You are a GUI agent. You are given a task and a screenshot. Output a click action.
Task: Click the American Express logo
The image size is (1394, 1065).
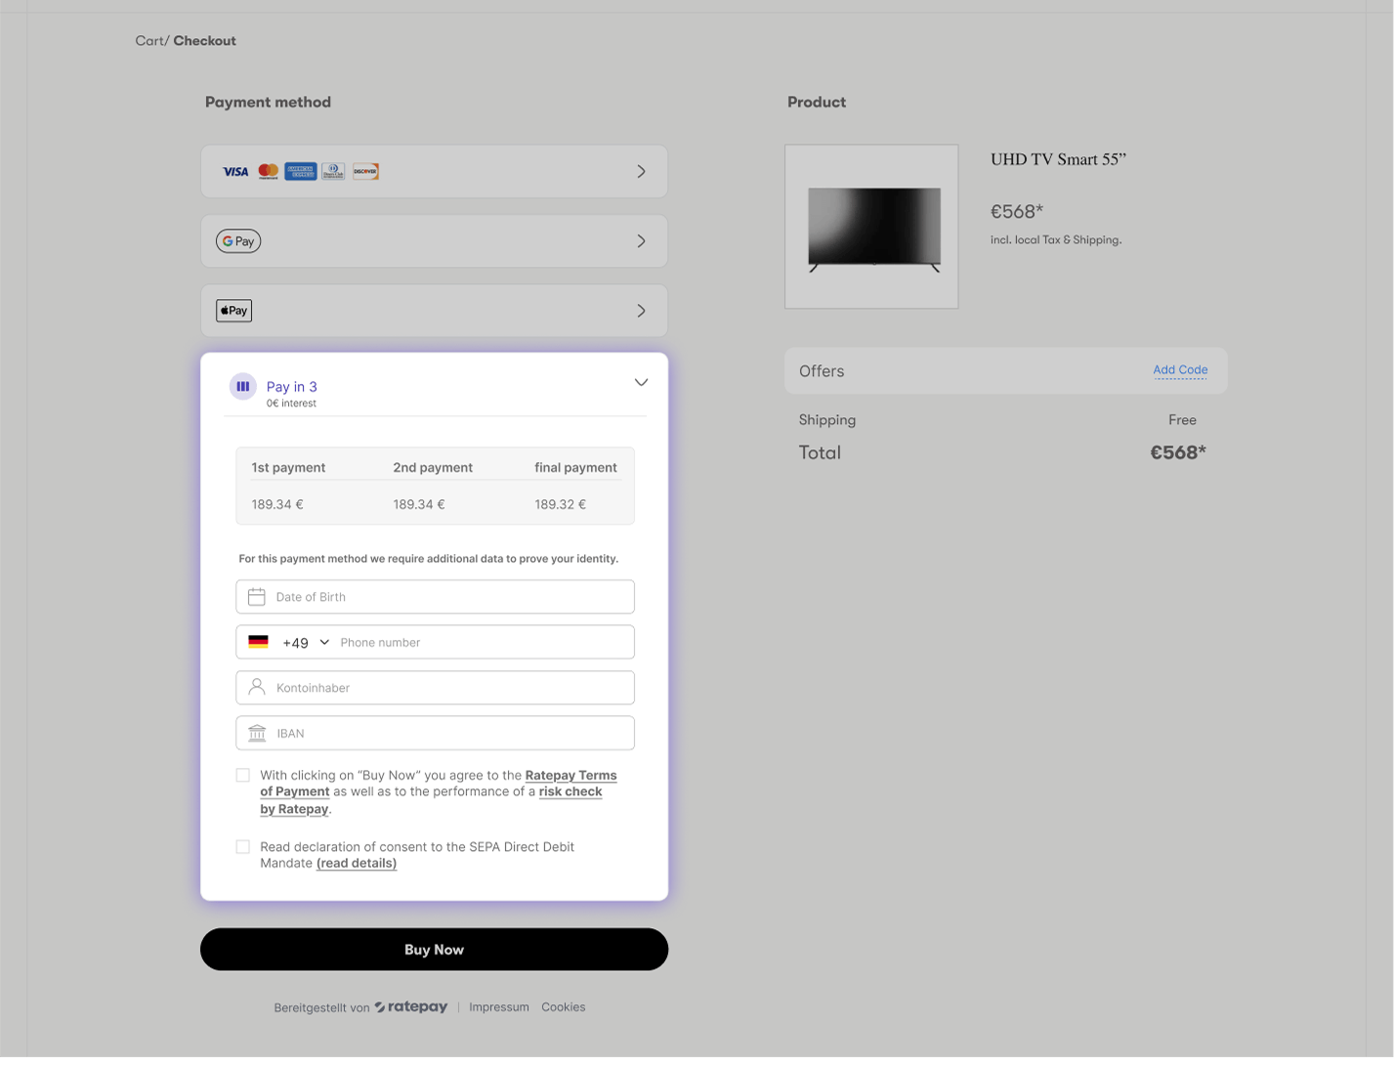point(301,172)
